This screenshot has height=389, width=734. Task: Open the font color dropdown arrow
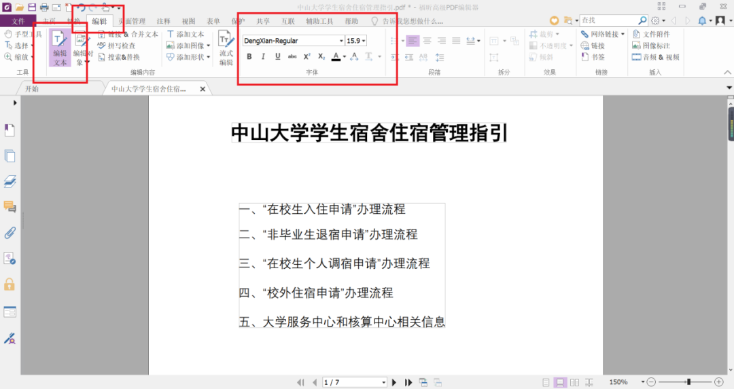point(345,57)
